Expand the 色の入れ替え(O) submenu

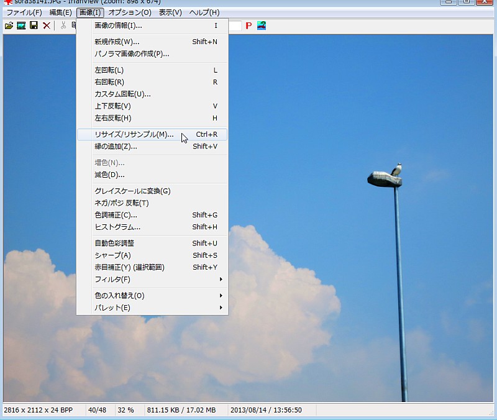(152, 296)
